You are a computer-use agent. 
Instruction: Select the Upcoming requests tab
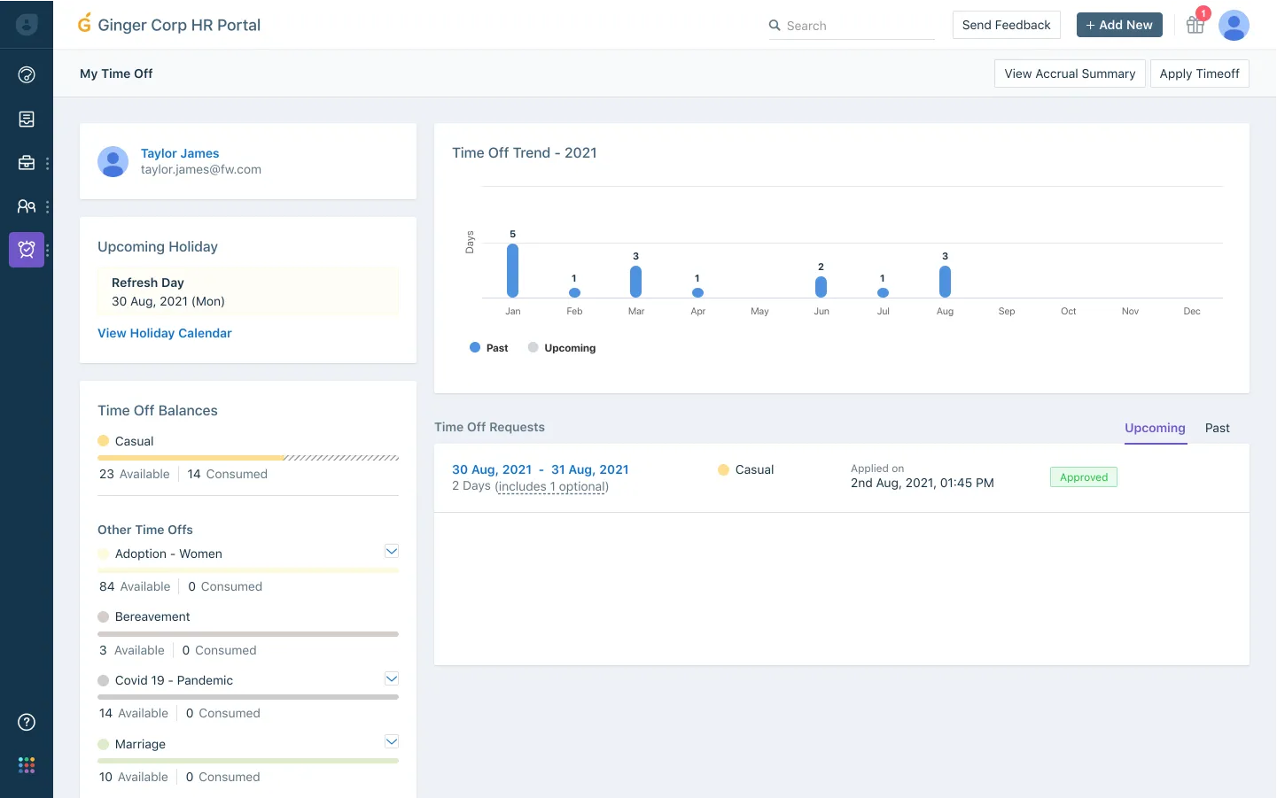(x=1155, y=428)
